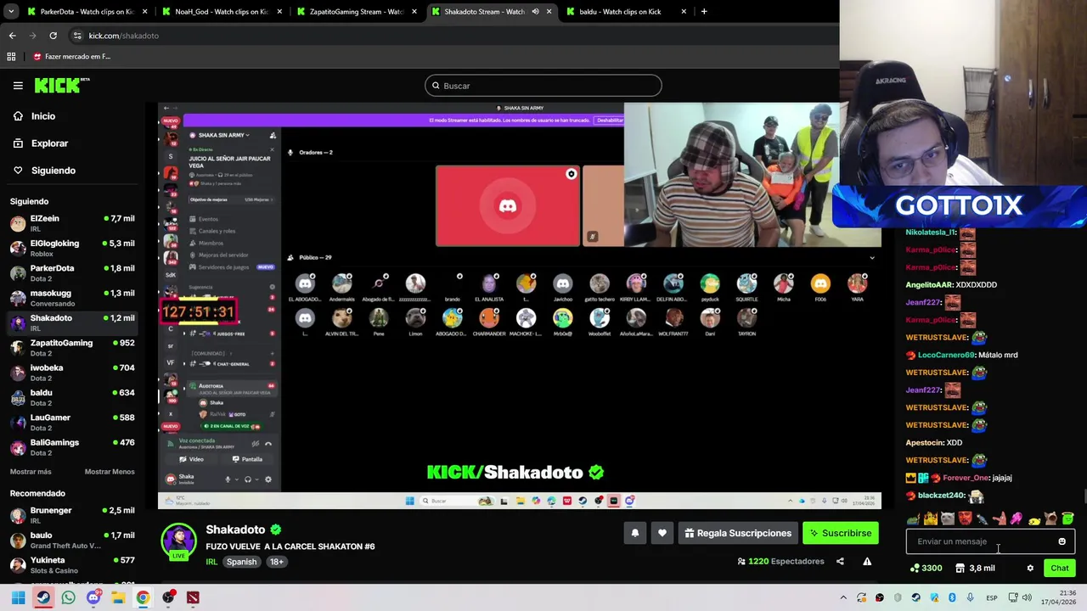The width and height of the screenshot is (1087, 611).
Task: Open ParkerDota channel in sidebar
Action: (x=72, y=272)
